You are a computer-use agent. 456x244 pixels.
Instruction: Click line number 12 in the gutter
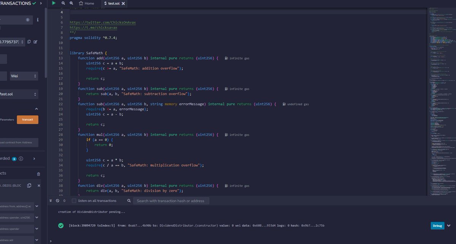(61, 53)
